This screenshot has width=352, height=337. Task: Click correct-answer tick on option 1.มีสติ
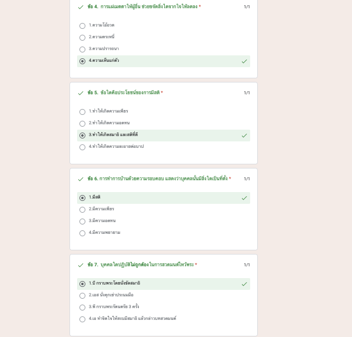pyautogui.click(x=244, y=198)
